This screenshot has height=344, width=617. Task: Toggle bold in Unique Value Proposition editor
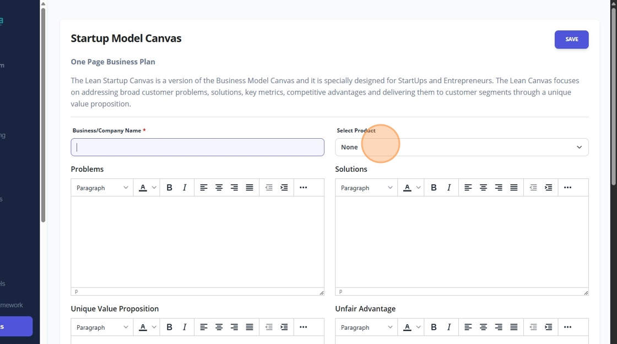[x=170, y=327]
